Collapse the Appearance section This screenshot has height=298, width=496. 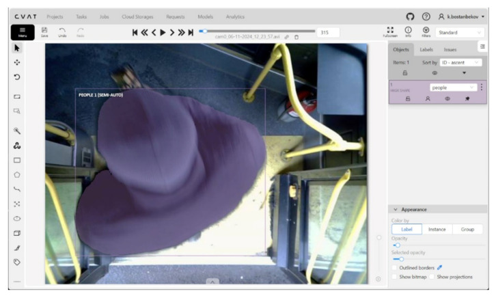(x=396, y=209)
